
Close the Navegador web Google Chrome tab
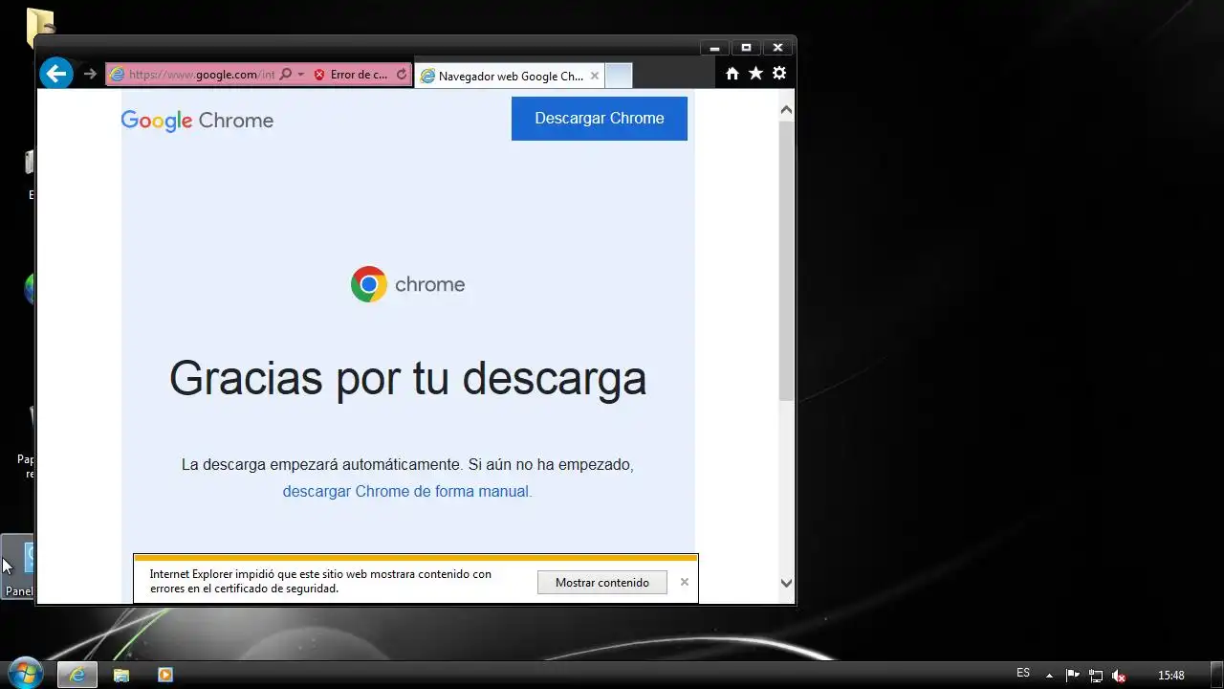[595, 76]
